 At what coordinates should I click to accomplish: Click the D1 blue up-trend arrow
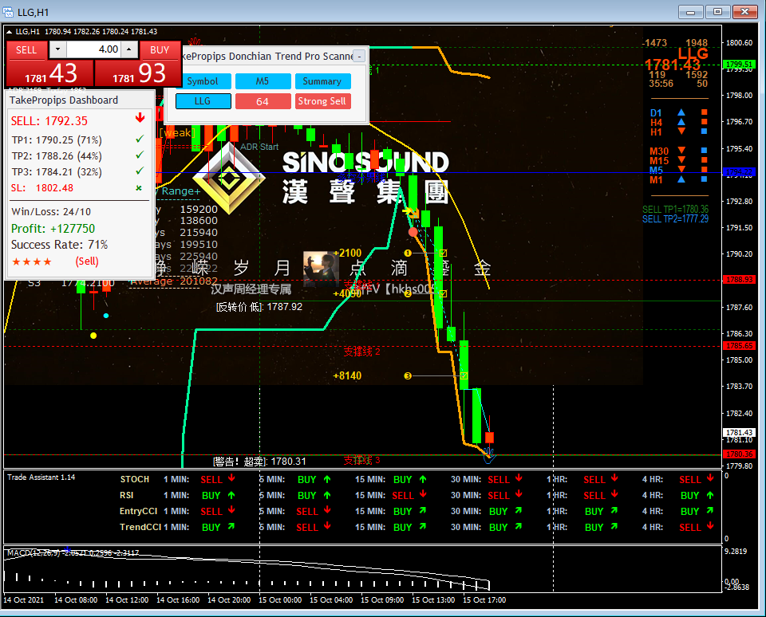coord(681,112)
